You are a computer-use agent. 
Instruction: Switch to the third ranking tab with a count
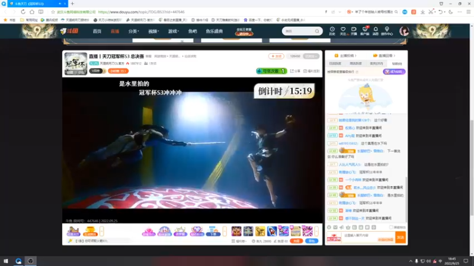(376, 63)
